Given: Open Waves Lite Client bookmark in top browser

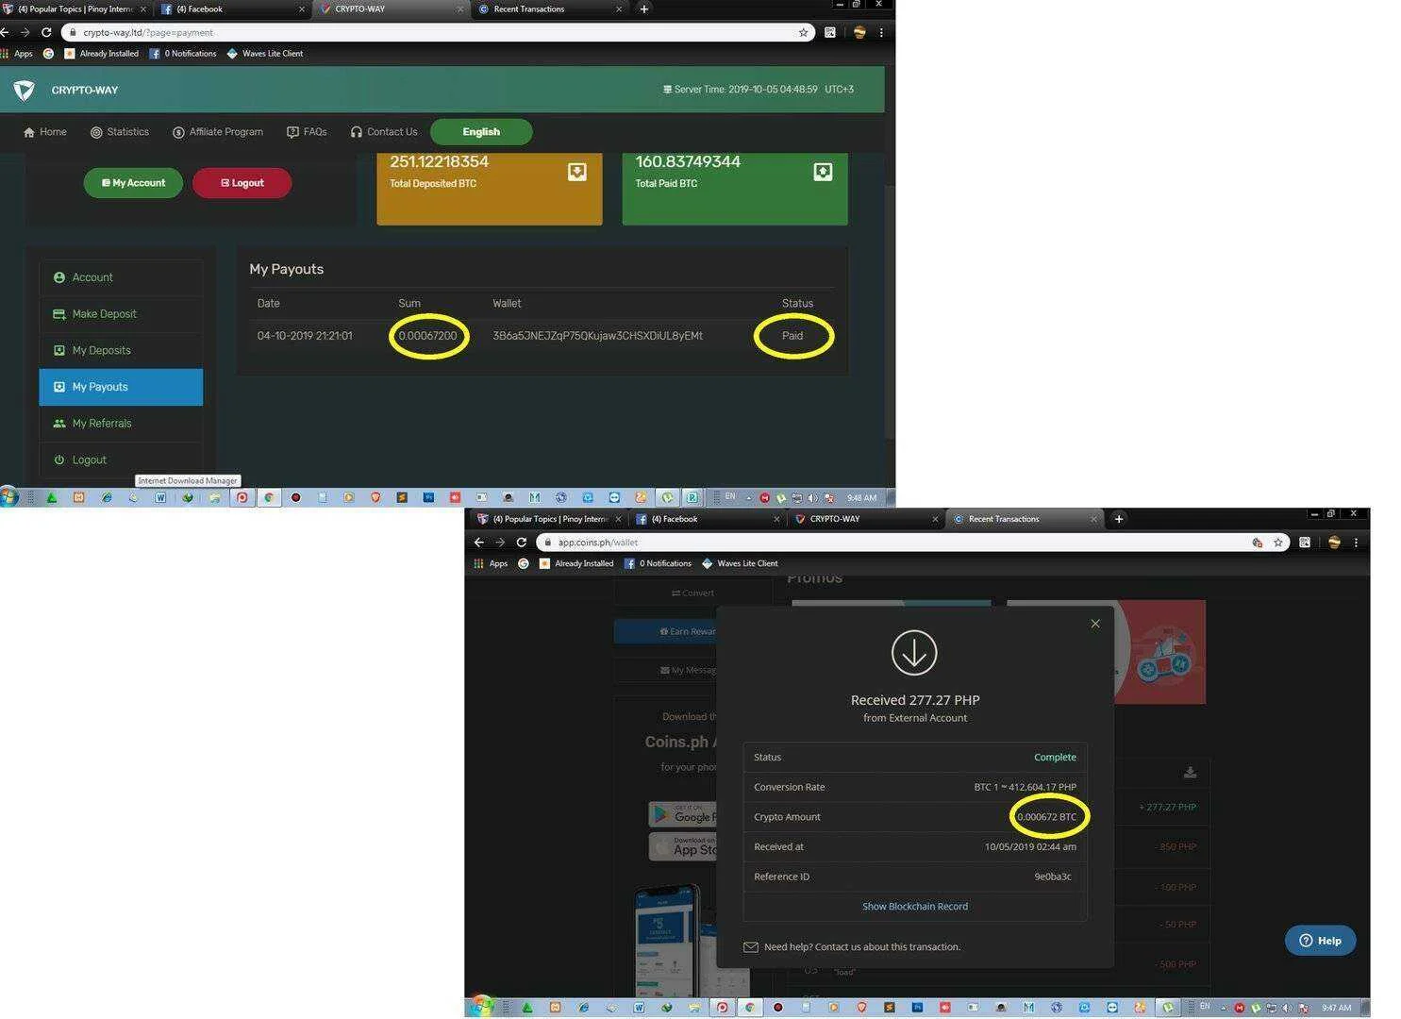Looking at the screenshot, I should 265,54.
